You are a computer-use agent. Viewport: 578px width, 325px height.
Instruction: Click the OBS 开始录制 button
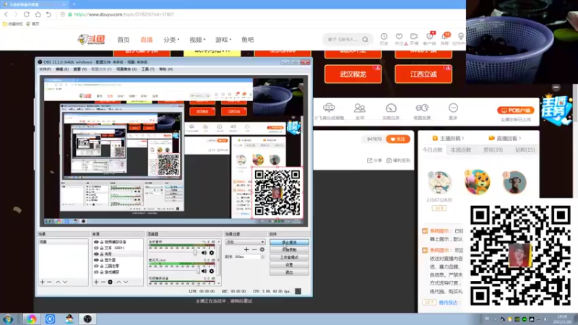tap(289, 249)
